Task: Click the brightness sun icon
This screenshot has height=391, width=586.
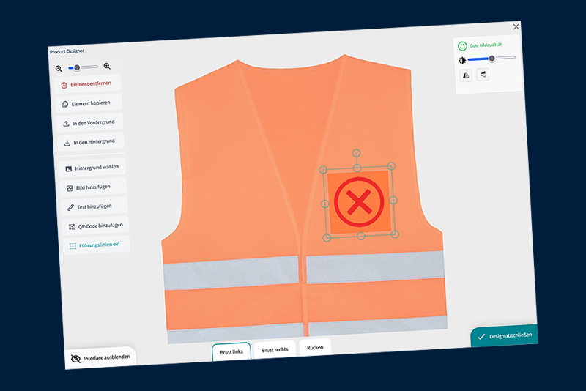Action: click(462, 59)
